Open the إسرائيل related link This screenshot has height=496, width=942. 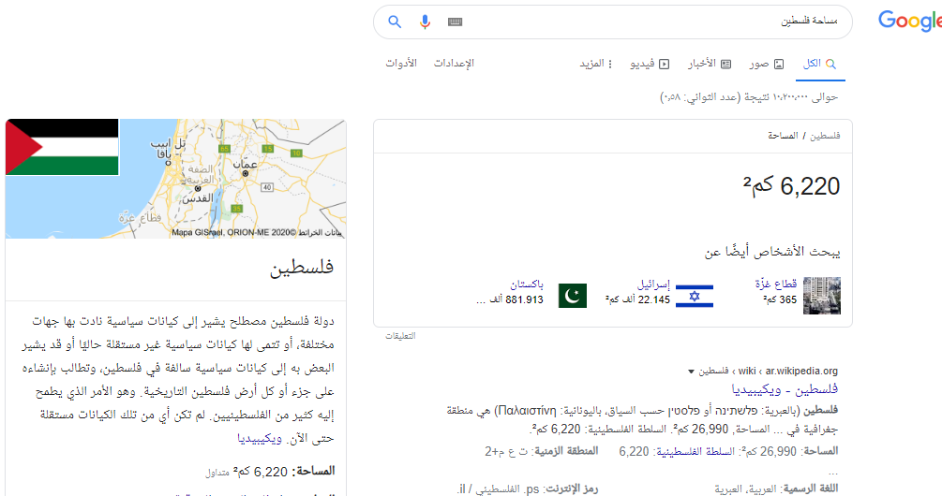point(653,284)
